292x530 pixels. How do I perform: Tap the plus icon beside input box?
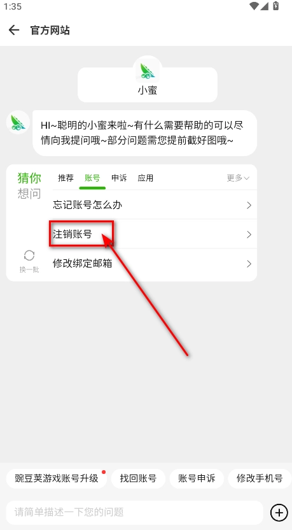(279, 513)
